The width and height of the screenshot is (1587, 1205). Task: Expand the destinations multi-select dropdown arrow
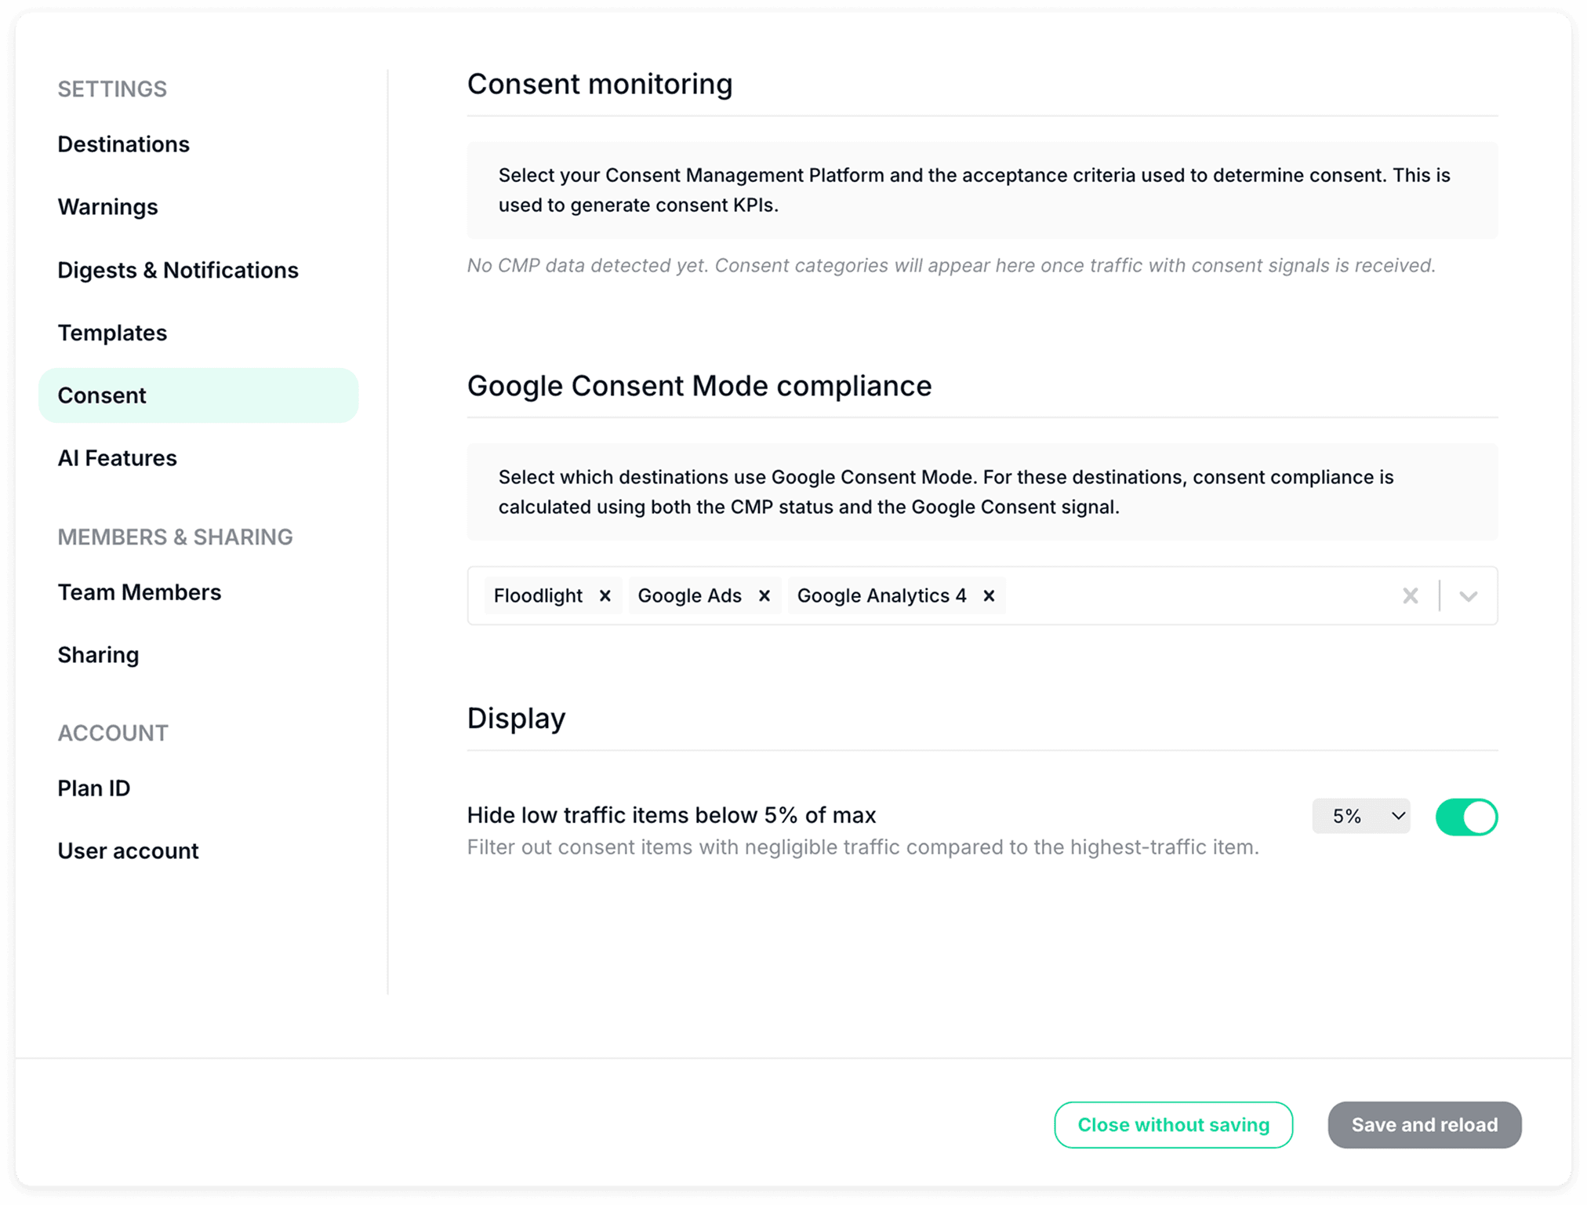coord(1468,596)
